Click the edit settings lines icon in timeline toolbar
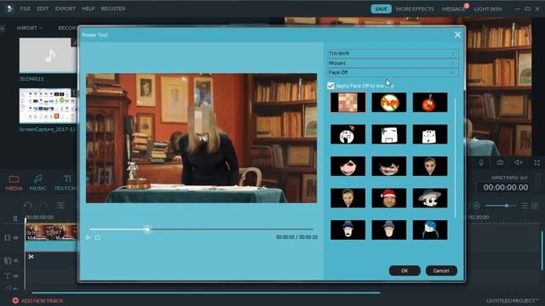 [60, 206]
